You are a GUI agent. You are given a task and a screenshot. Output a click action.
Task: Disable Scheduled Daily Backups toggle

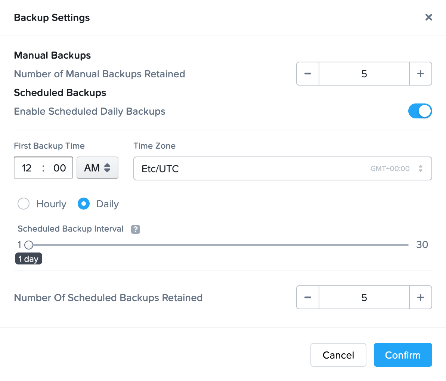point(420,111)
